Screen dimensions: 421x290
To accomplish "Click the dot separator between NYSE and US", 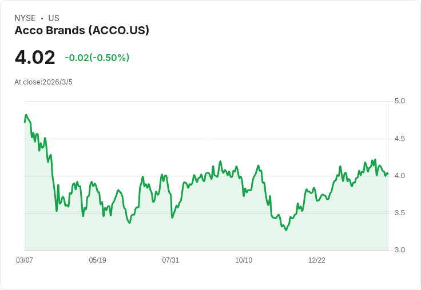I will coord(42,18).
